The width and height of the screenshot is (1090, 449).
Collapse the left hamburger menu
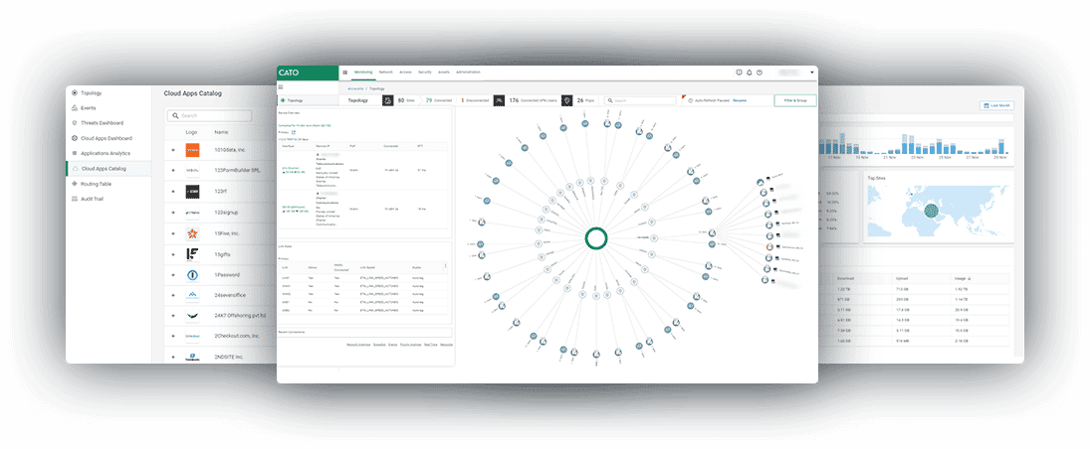coord(282,87)
